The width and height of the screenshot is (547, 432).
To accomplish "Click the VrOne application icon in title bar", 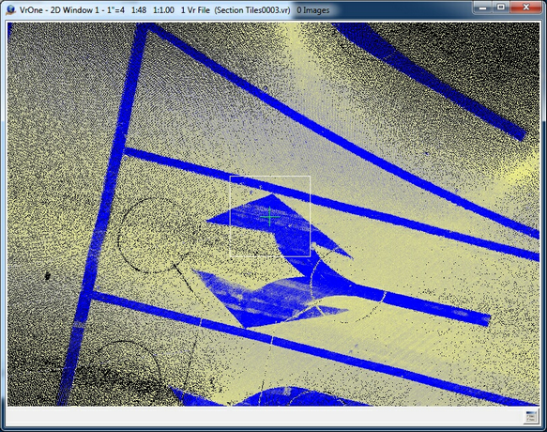I will pyautogui.click(x=11, y=10).
